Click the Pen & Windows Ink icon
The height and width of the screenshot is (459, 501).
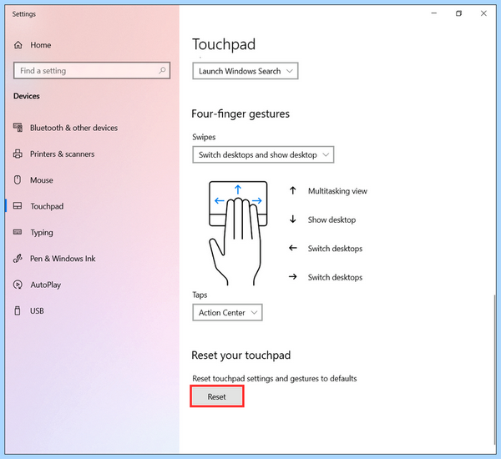[x=18, y=258]
